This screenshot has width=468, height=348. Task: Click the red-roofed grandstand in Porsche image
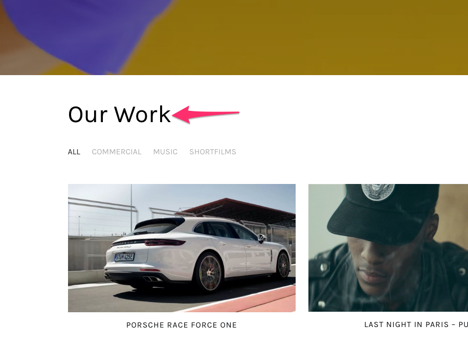click(x=239, y=210)
